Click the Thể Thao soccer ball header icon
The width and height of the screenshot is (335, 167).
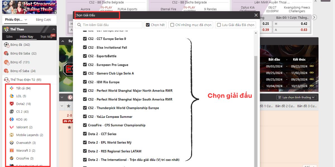click(6, 29)
